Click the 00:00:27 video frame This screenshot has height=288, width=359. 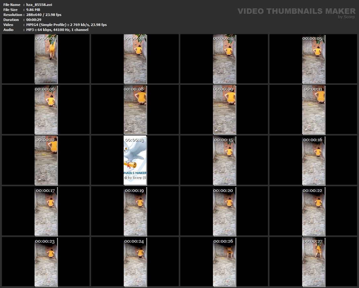(x=314, y=262)
